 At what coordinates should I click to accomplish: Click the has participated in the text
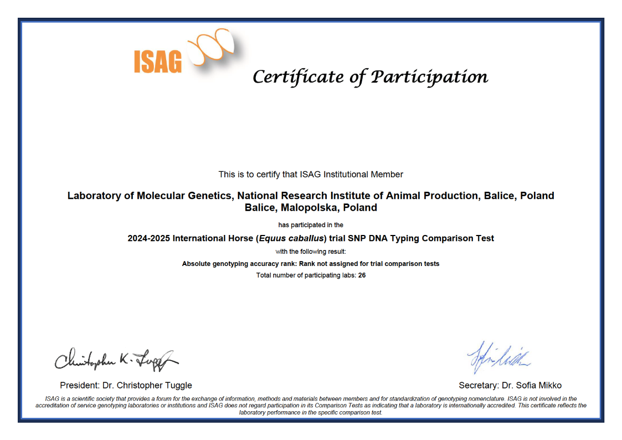tap(311, 224)
